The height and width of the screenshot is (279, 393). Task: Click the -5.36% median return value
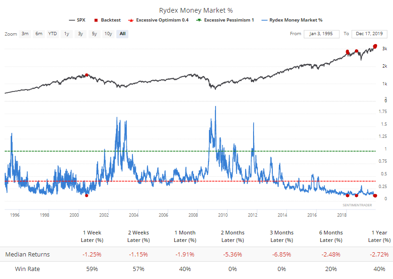(x=232, y=255)
